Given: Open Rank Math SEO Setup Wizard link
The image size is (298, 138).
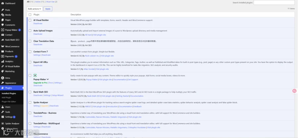Looking at the screenshot, I should pos(58,95).
